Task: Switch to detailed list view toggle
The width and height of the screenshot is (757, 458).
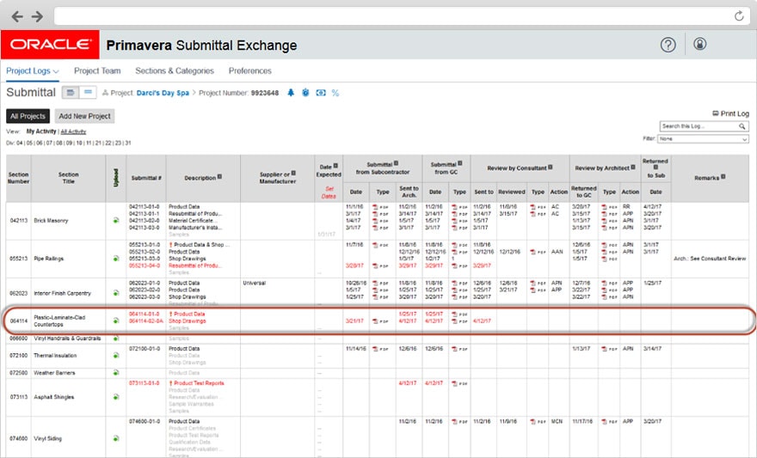Action: (x=71, y=93)
